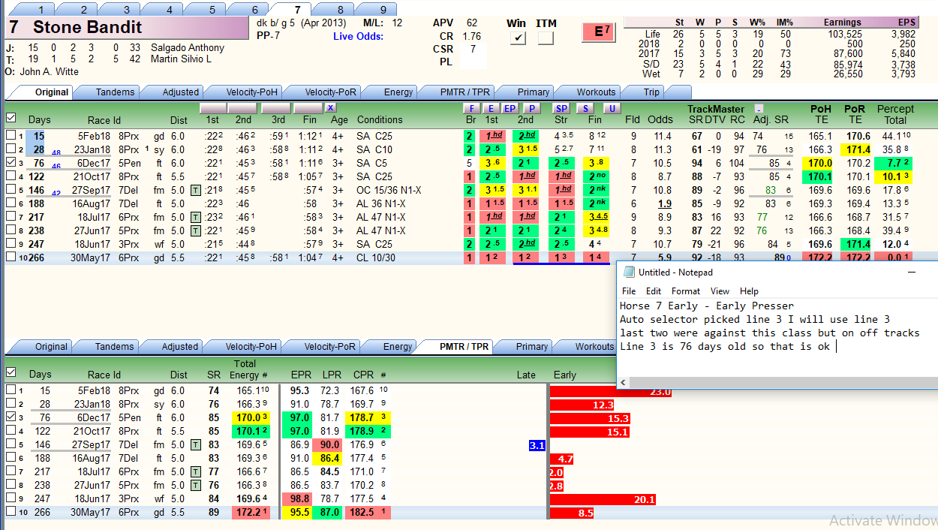Select the trainer name Martin Silvio L
938x530 pixels.
[182, 59]
